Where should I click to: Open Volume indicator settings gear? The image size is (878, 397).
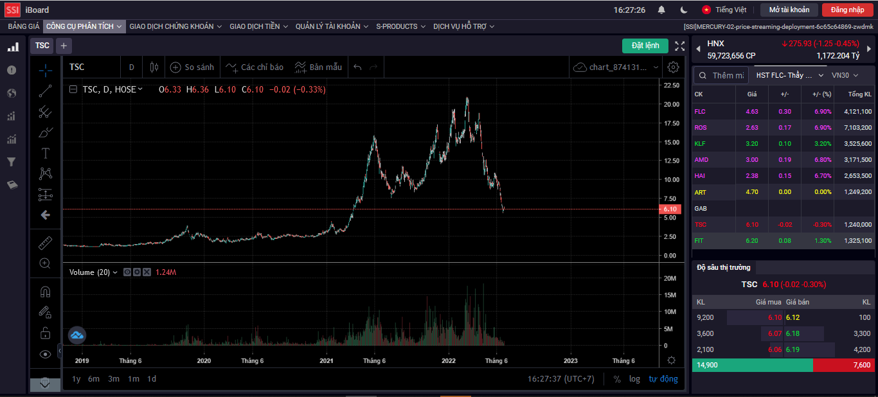click(x=137, y=272)
